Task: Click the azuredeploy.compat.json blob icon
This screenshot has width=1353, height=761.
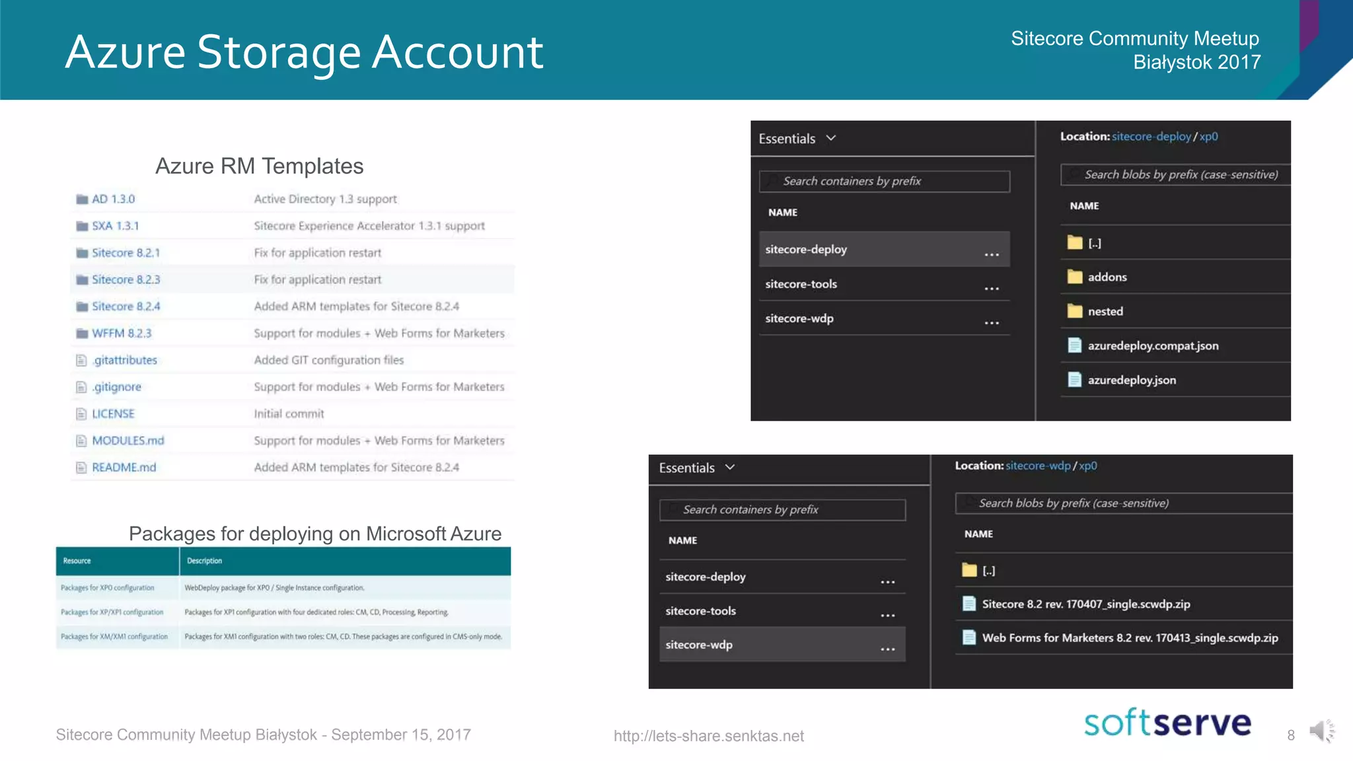Action: click(1075, 345)
